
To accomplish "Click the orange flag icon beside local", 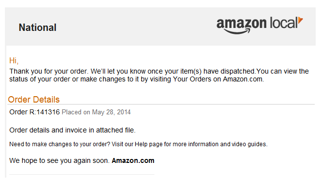I will pos(300,20).
